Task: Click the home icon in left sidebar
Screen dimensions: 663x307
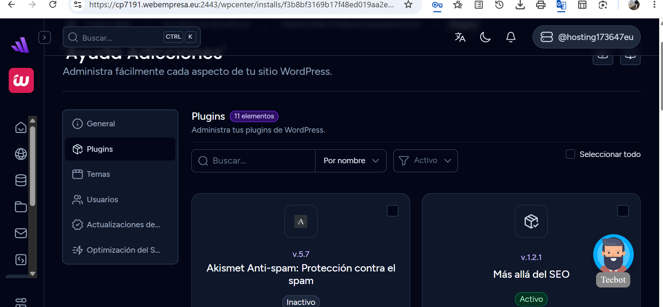Action: point(21,127)
